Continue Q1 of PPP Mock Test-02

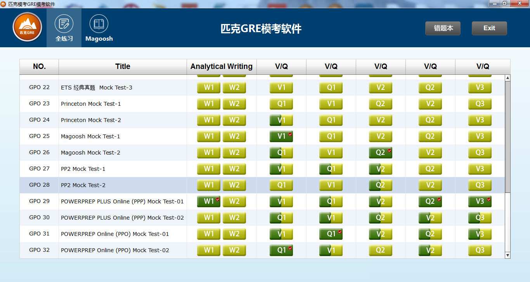[x=281, y=218]
